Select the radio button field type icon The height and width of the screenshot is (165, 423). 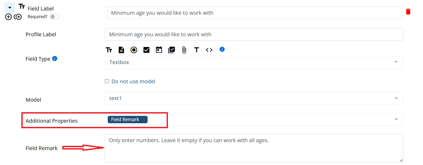(134, 50)
